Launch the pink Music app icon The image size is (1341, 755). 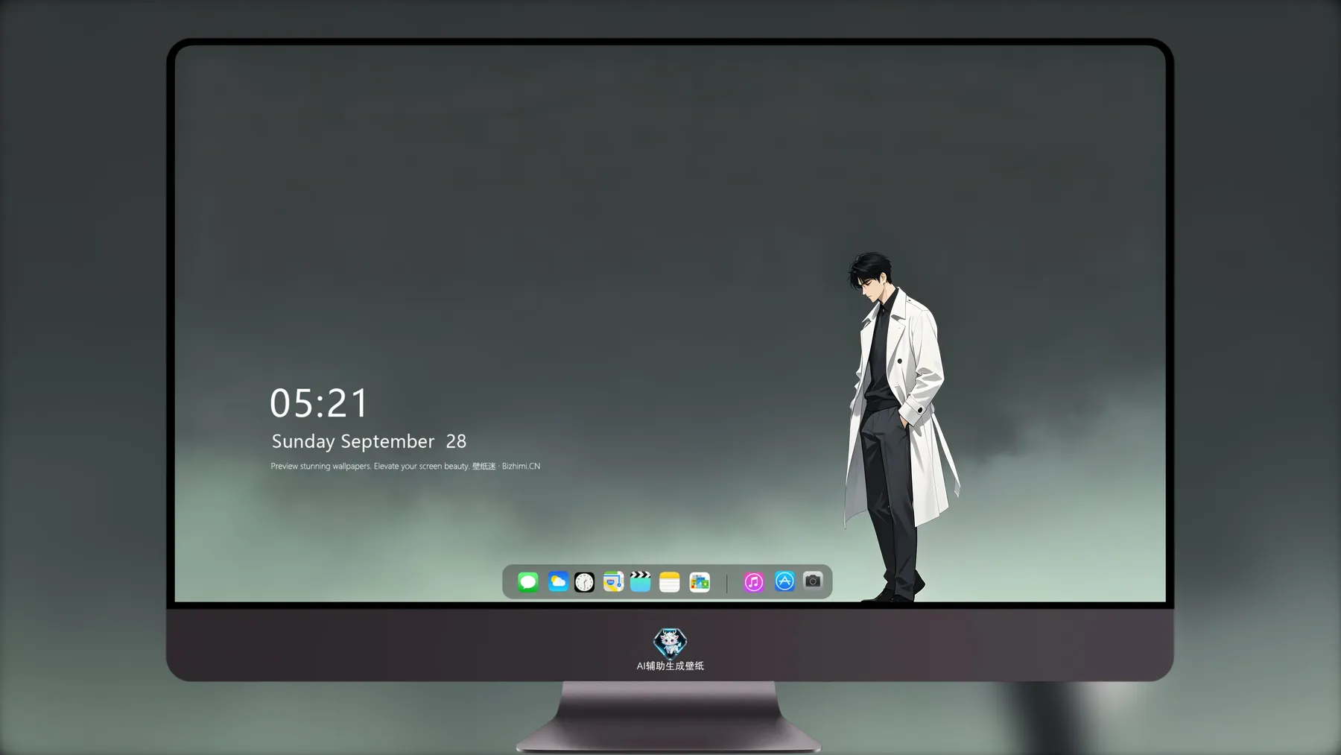pyautogui.click(x=754, y=582)
